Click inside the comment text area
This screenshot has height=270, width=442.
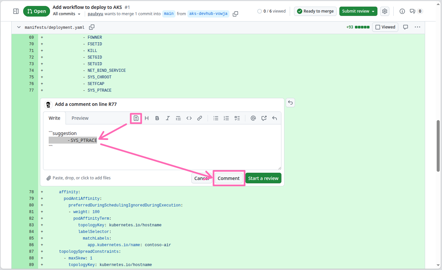[x=162, y=147]
